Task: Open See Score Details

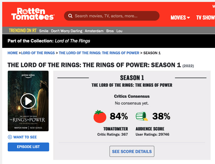Action: coord(132,151)
